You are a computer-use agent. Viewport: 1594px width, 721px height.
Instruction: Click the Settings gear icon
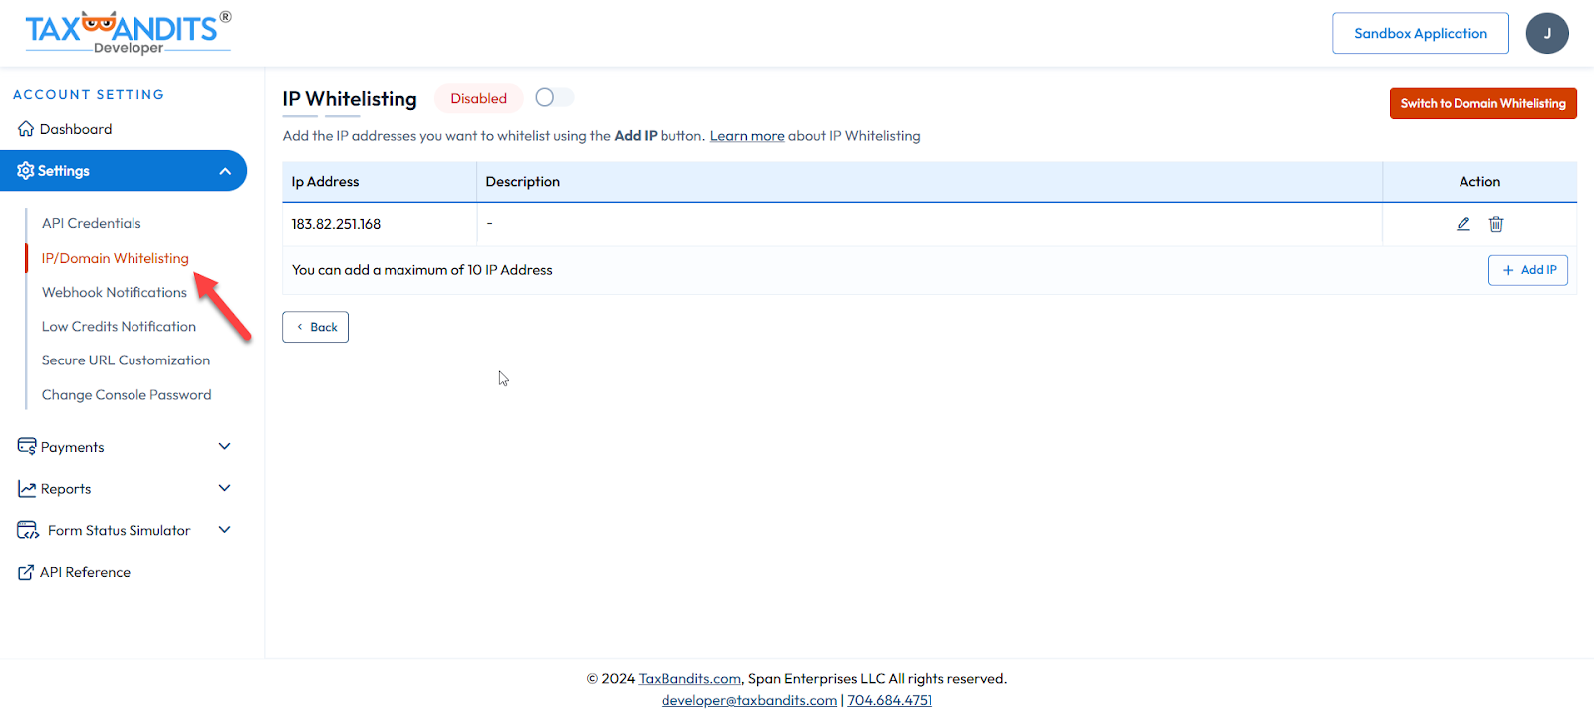[26, 171]
